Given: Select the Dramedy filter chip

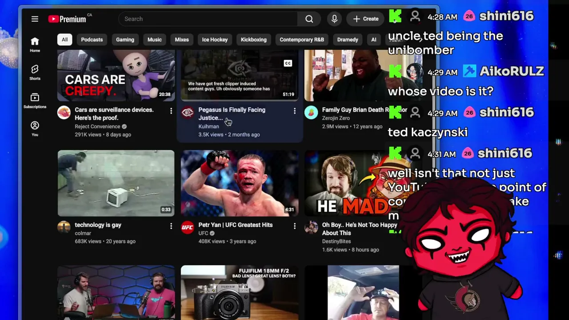Looking at the screenshot, I should 347,40.
